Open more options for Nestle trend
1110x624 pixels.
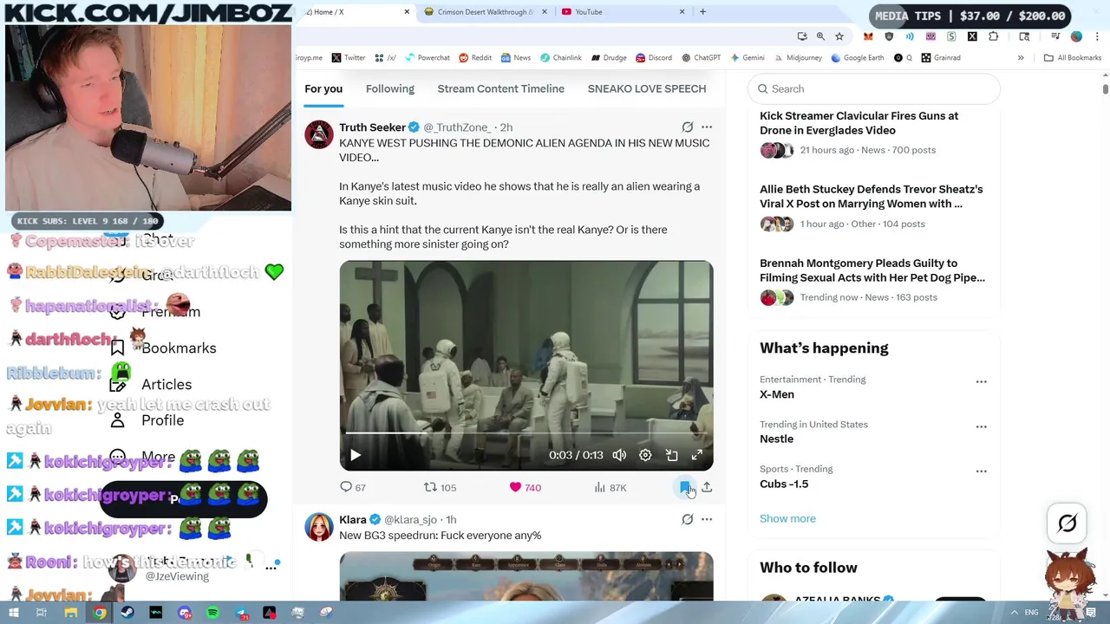coord(981,426)
